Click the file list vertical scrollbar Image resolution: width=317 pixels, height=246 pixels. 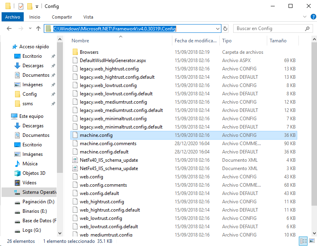(x=314, y=119)
